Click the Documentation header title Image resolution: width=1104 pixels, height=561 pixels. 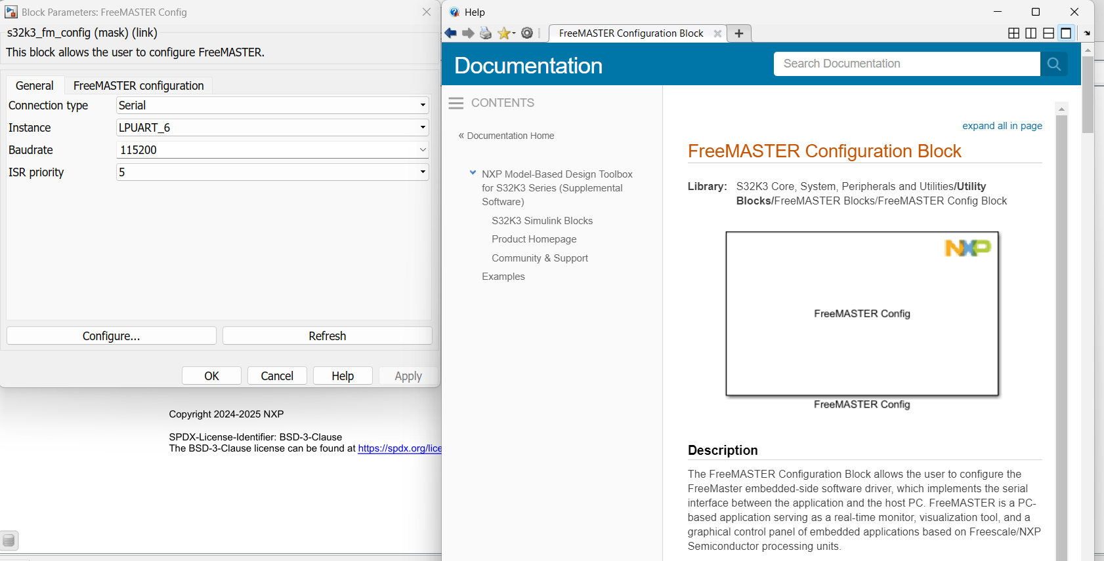click(528, 66)
